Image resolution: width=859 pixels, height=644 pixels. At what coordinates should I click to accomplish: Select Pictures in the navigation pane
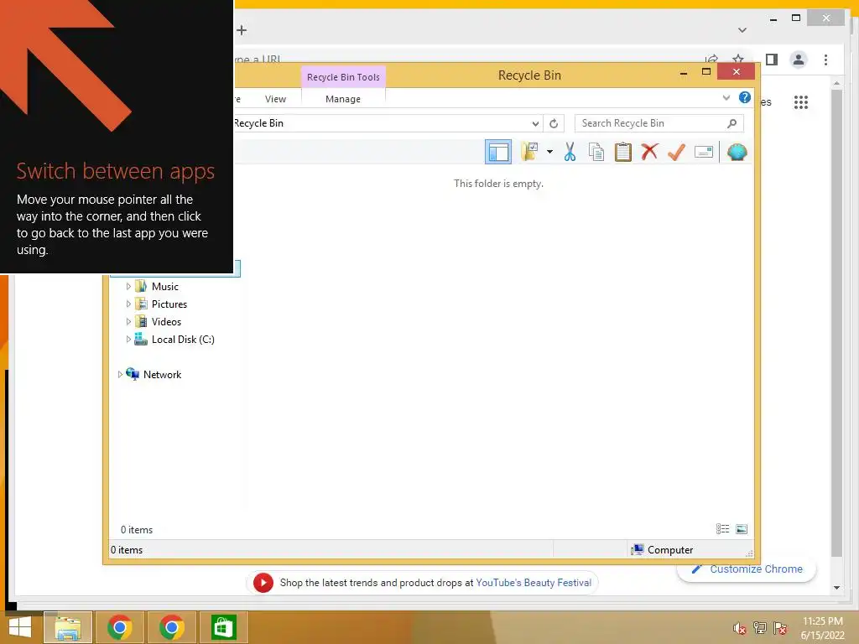pos(169,304)
